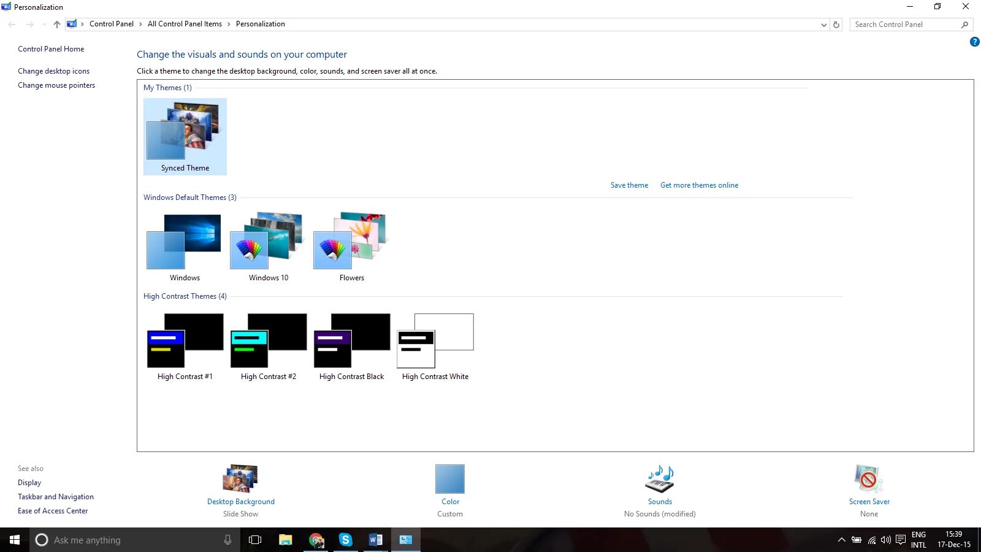The height and width of the screenshot is (552, 981).
Task: Select High Contrast Black theme
Action: 352,347
